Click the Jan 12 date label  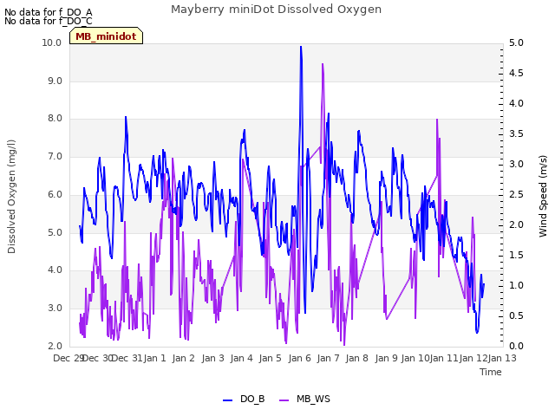[x=473, y=358]
